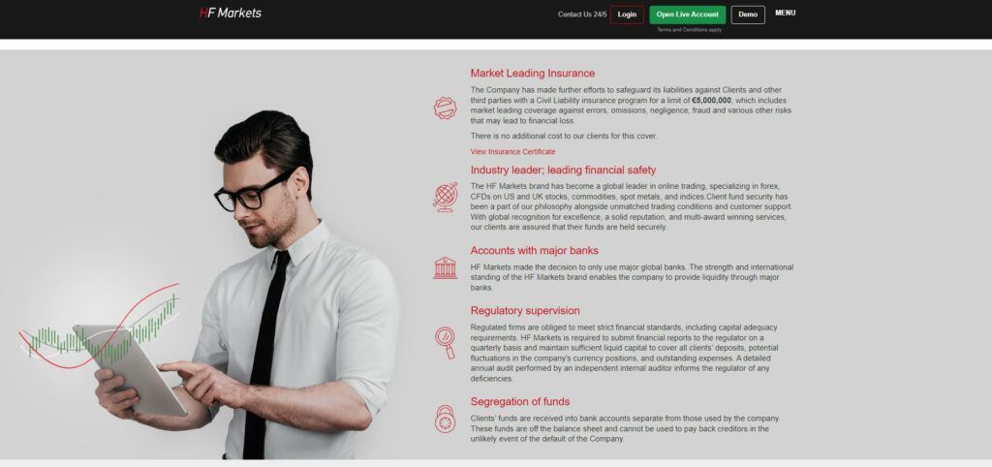Click the insurance badge icon
The height and width of the screenshot is (467, 992).
coord(445,109)
